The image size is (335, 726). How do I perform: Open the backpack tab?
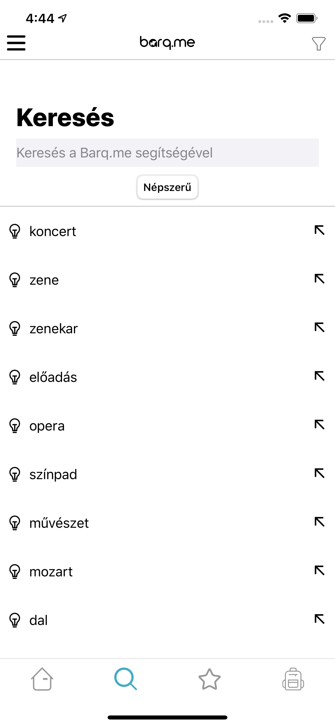[293, 679]
